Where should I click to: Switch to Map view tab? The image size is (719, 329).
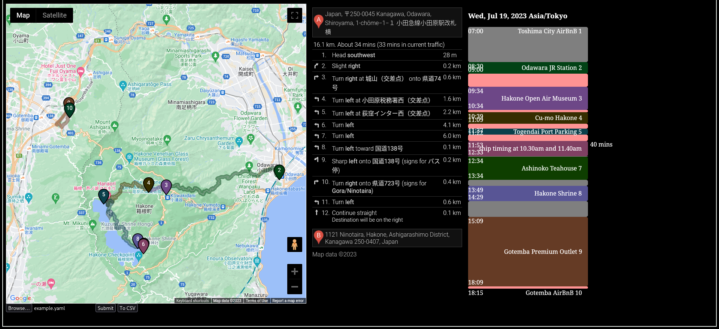point(23,15)
